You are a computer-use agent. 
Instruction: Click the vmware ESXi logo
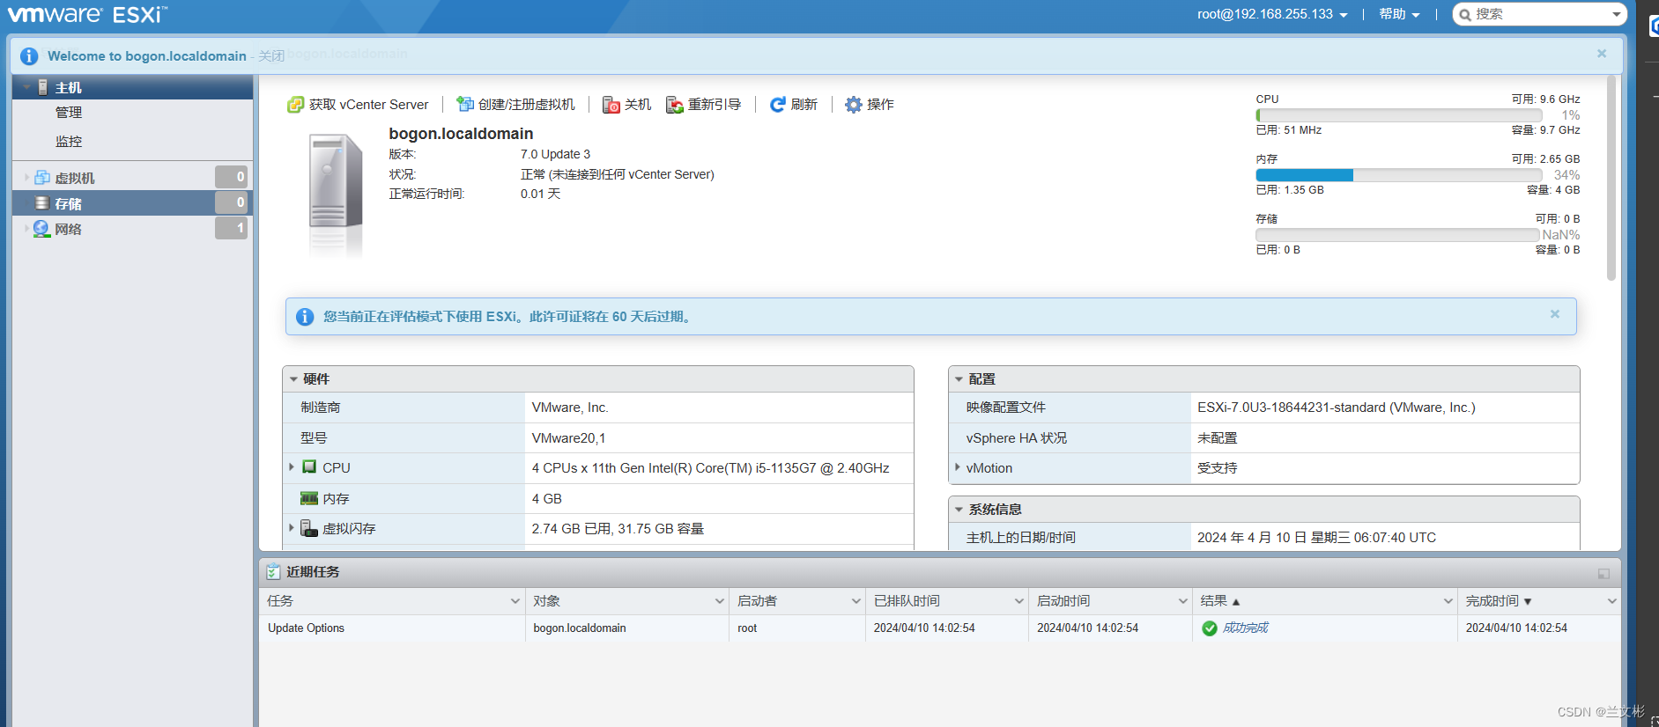click(87, 15)
